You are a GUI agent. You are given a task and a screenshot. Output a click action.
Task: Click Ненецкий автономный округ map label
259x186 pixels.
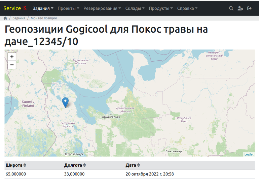click(214, 56)
